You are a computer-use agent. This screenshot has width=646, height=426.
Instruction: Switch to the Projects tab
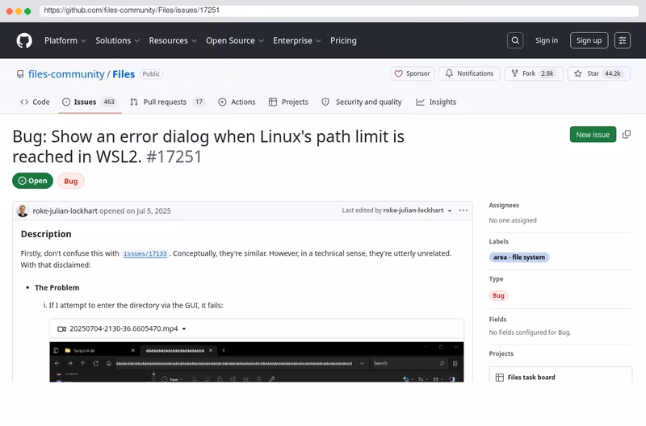pos(288,102)
